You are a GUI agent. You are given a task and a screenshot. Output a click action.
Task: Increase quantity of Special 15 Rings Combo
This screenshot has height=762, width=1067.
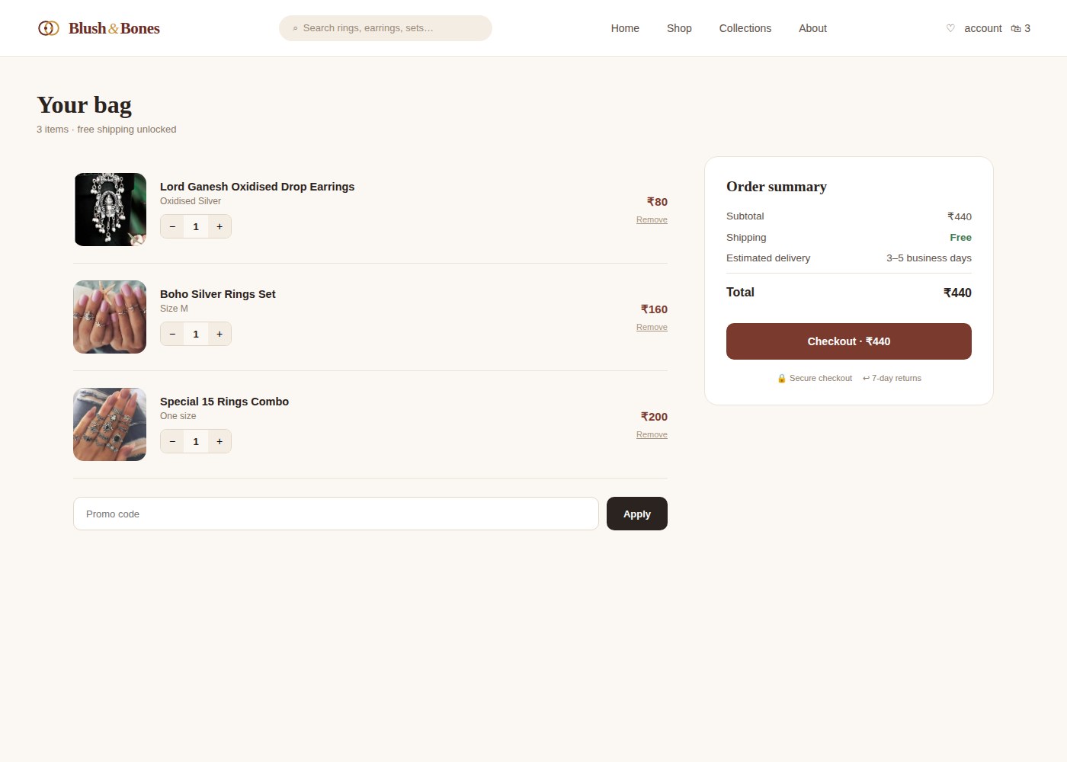point(219,441)
